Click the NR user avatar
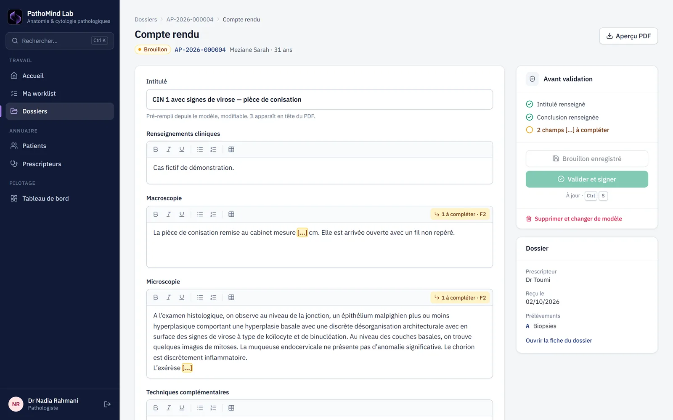673x420 pixels. (16, 404)
